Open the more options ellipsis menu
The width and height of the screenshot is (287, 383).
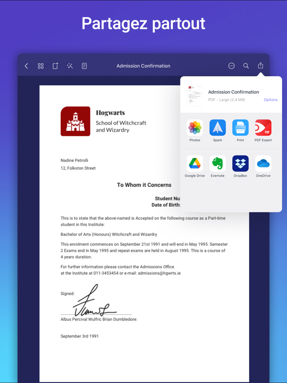(231, 66)
